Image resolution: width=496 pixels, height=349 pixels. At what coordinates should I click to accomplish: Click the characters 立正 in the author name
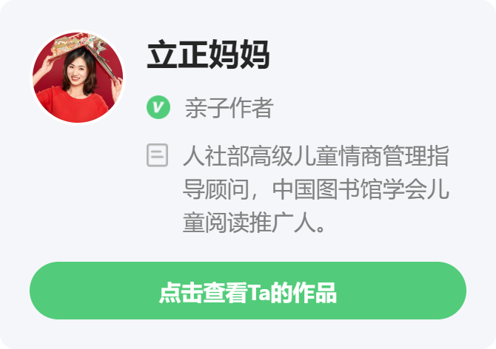pos(178,54)
